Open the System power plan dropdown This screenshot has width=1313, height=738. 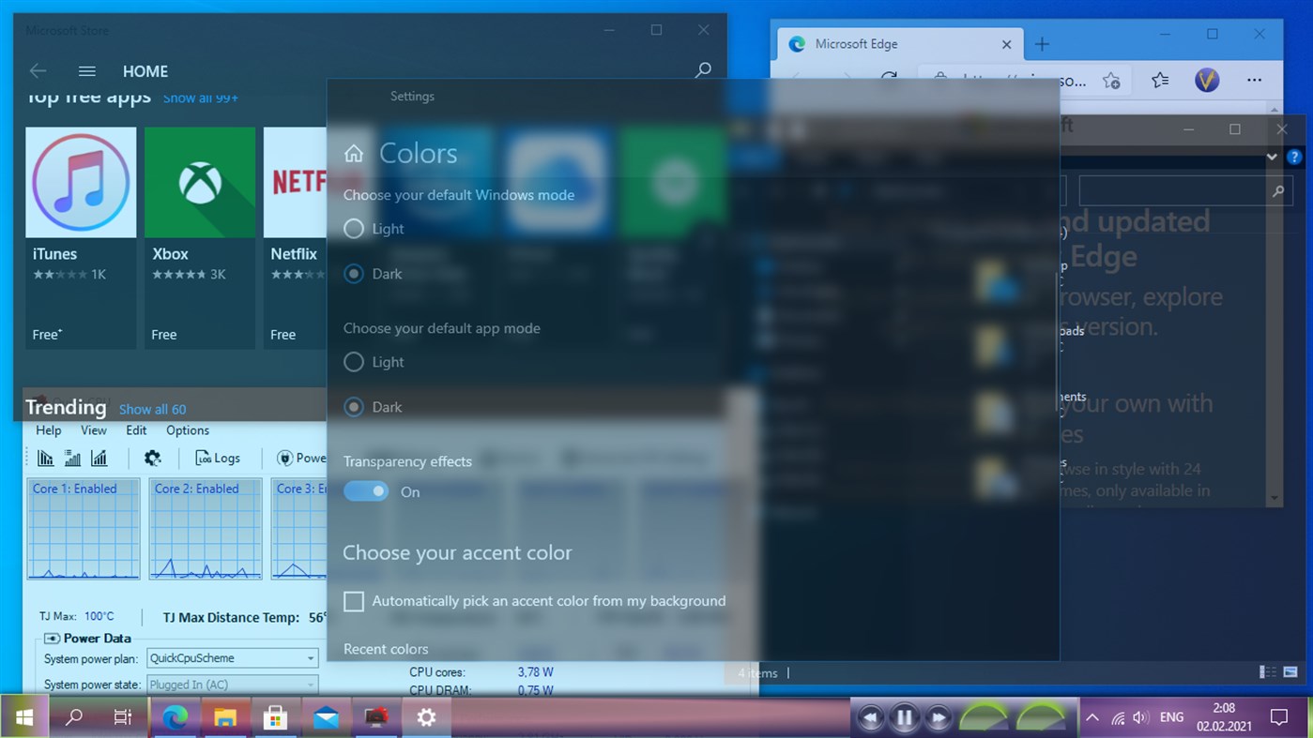313,658
